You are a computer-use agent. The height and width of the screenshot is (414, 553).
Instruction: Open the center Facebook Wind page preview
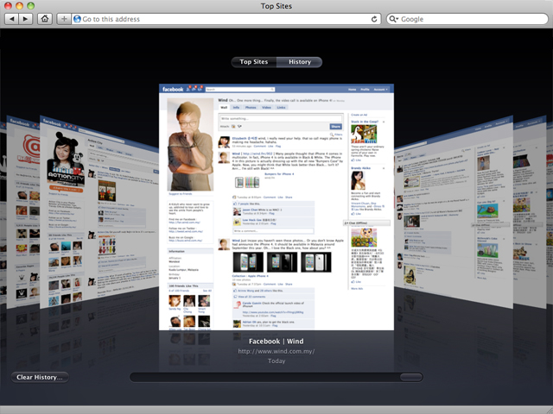pyautogui.click(x=276, y=207)
